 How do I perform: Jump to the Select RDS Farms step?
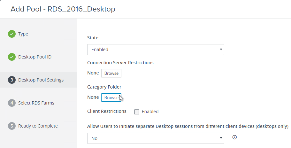point(36,103)
